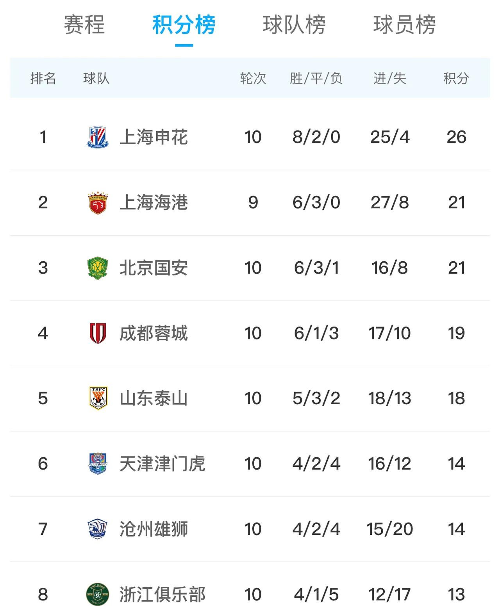The image size is (500, 609).
Task: Tap the 上海申花 team crest icon
Action: 98,137
